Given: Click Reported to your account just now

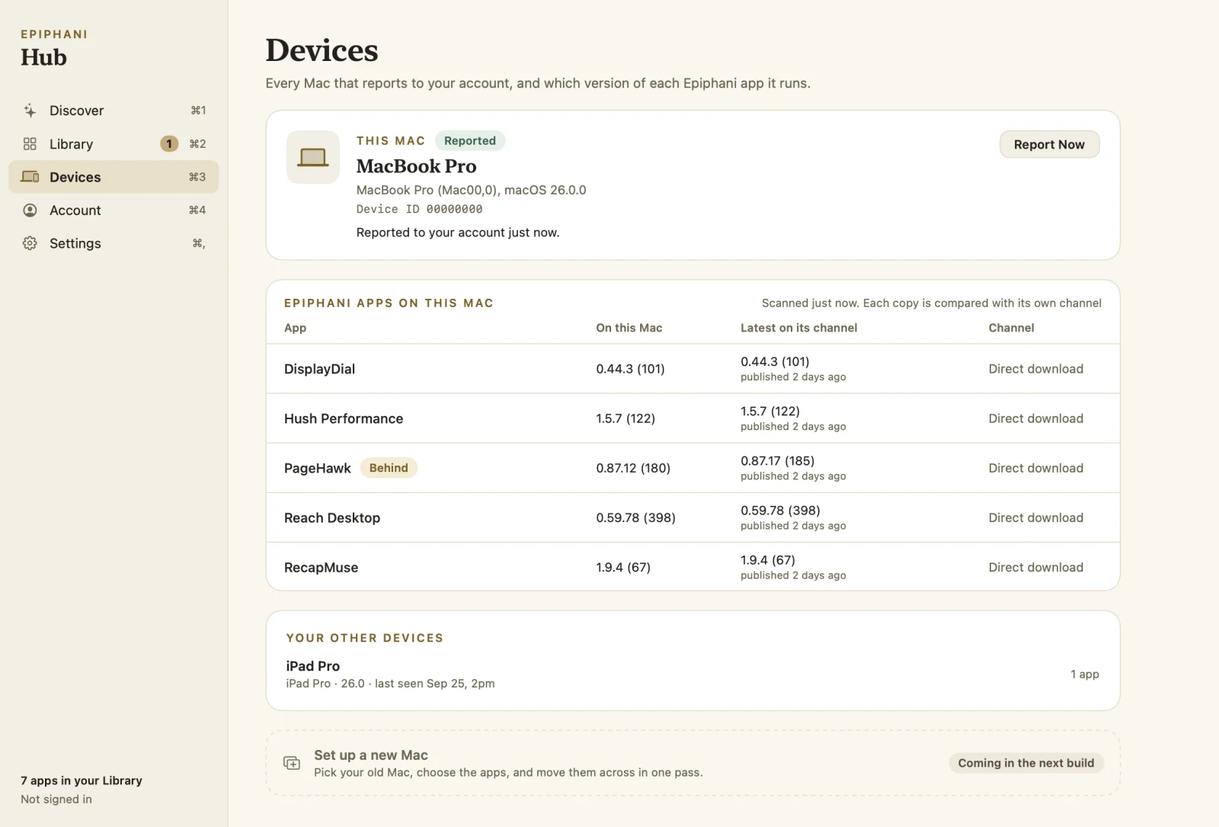Looking at the screenshot, I should (458, 232).
